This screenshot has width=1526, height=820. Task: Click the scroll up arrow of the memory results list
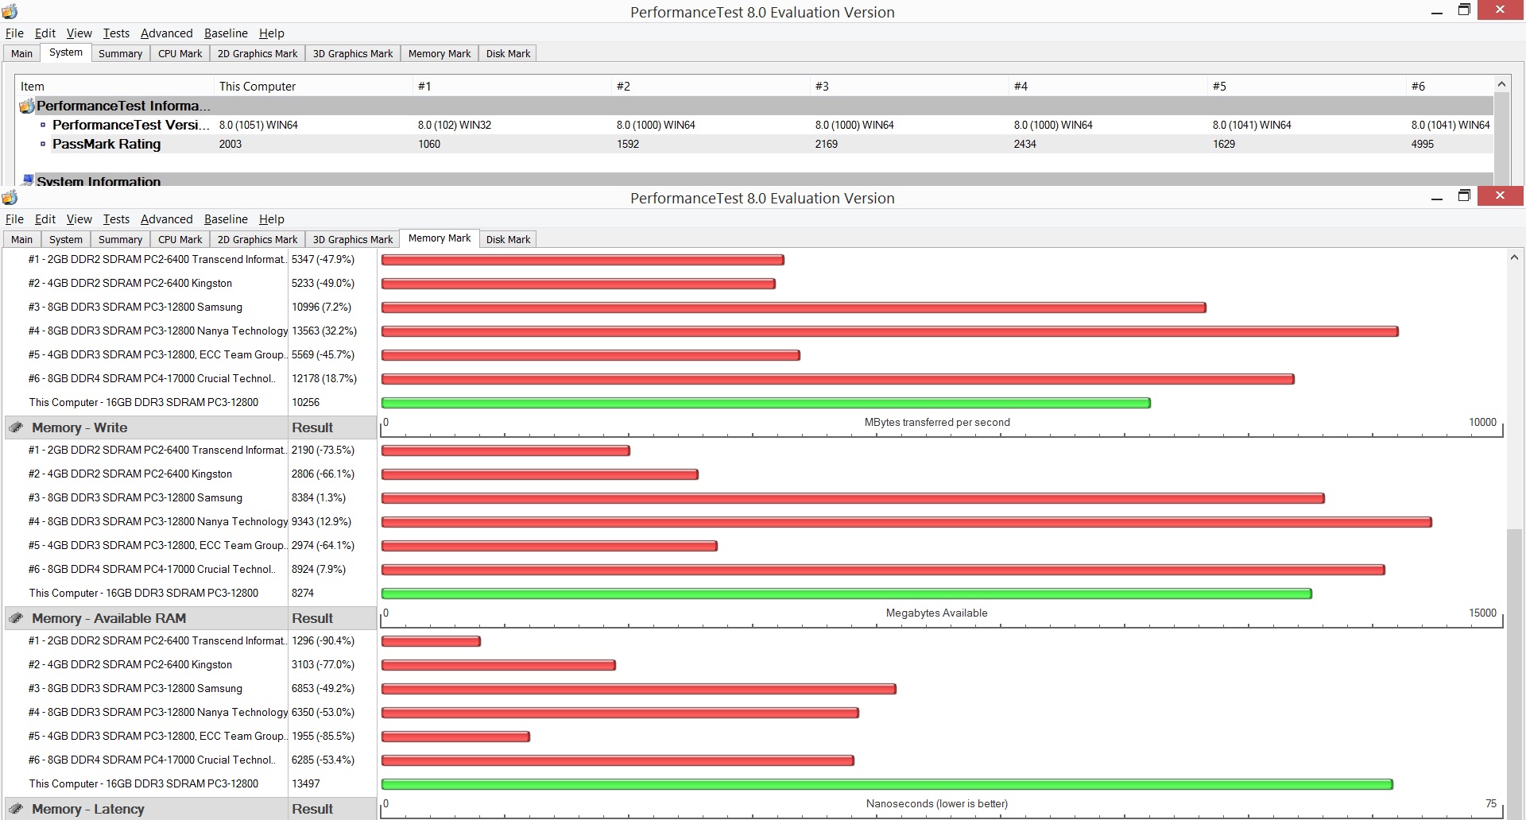1514,257
